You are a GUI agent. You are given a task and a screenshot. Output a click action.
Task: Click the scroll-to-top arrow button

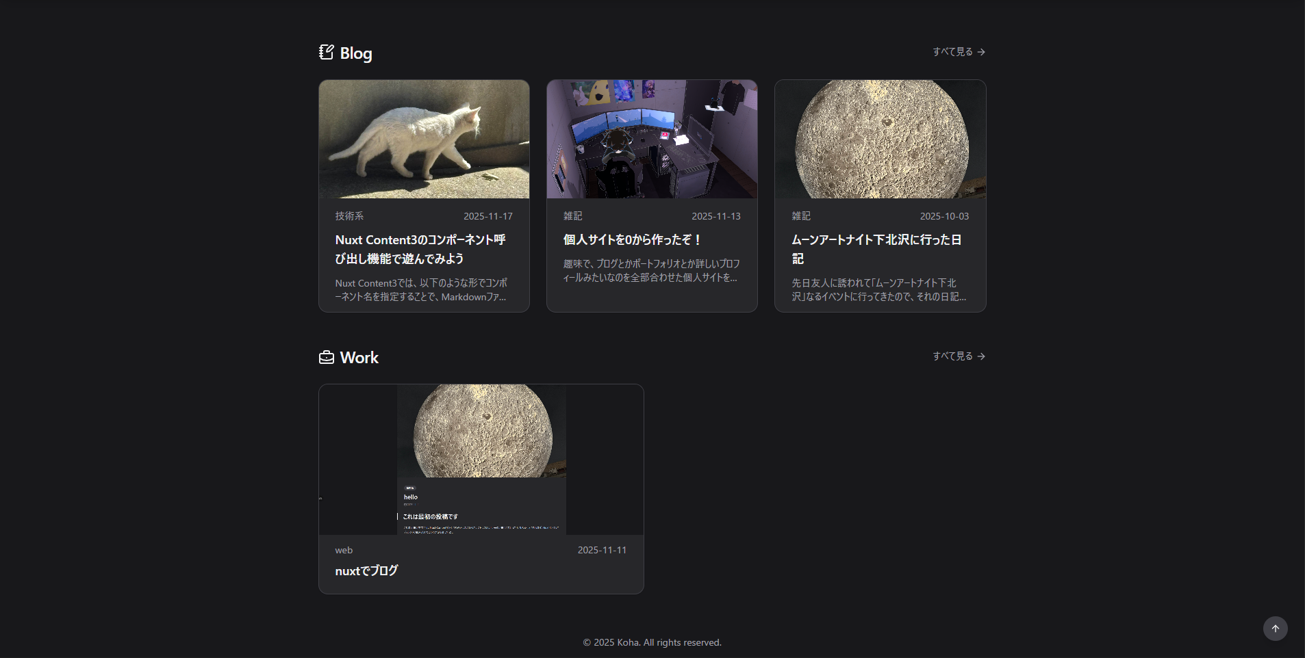pos(1274,628)
